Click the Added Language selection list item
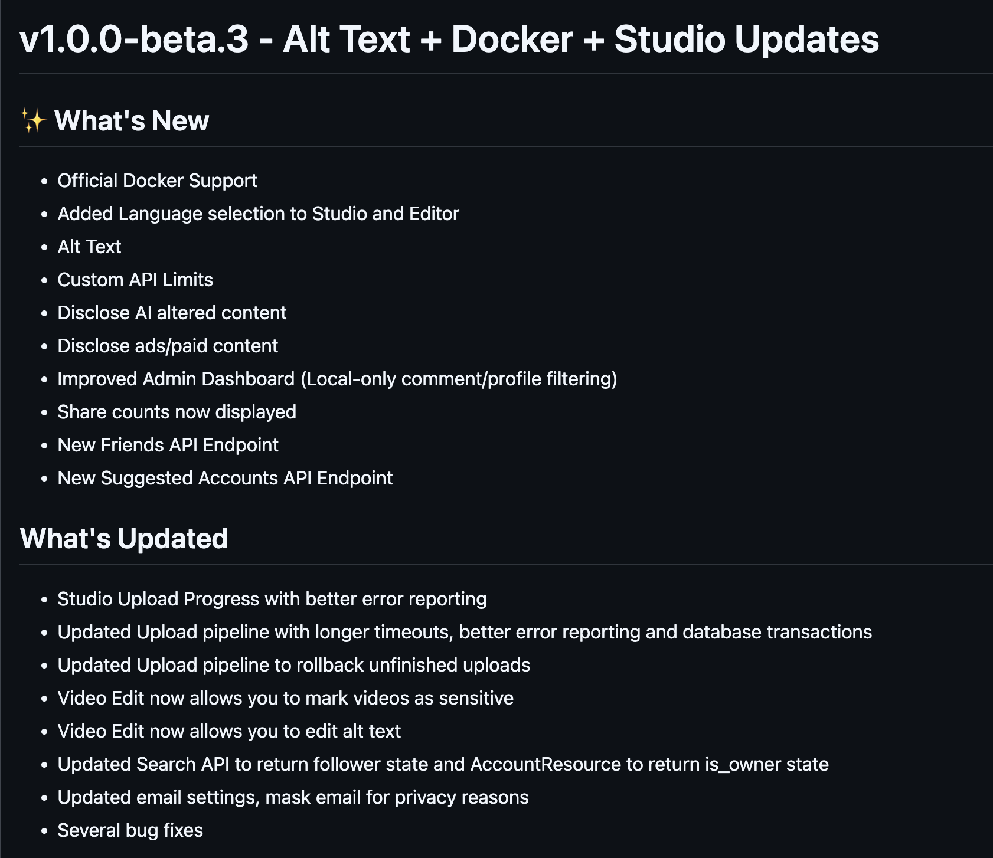This screenshot has height=858, width=993. (258, 214)
